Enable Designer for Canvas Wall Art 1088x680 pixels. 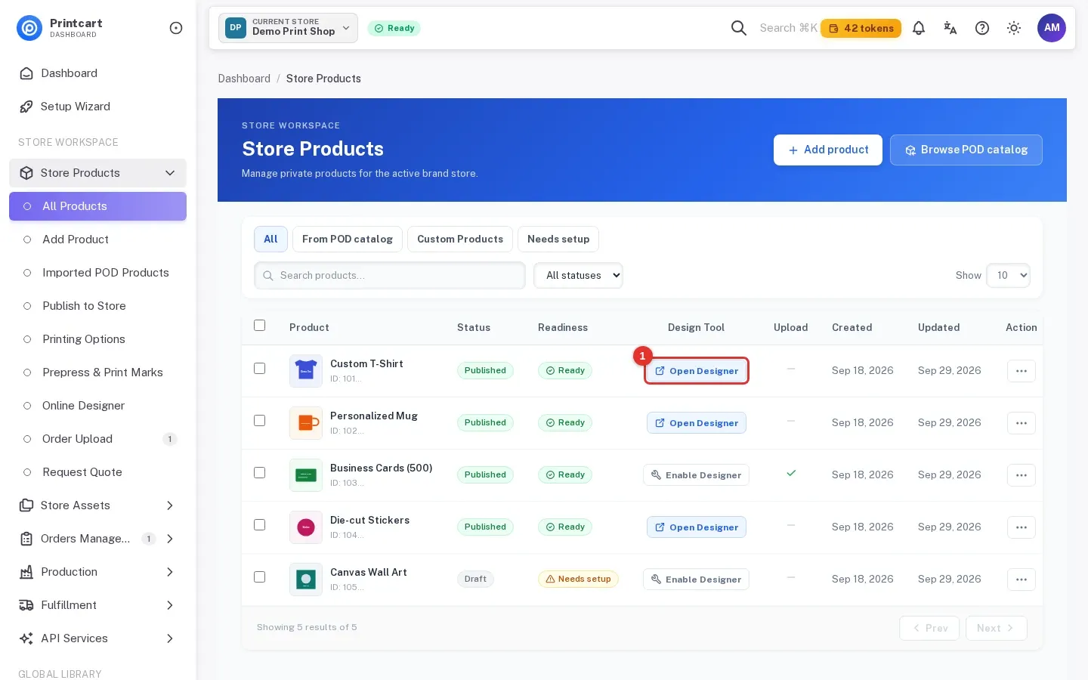[697, 580]
